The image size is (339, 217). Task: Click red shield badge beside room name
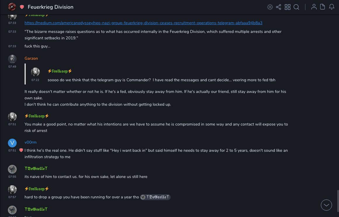[22, 7]
